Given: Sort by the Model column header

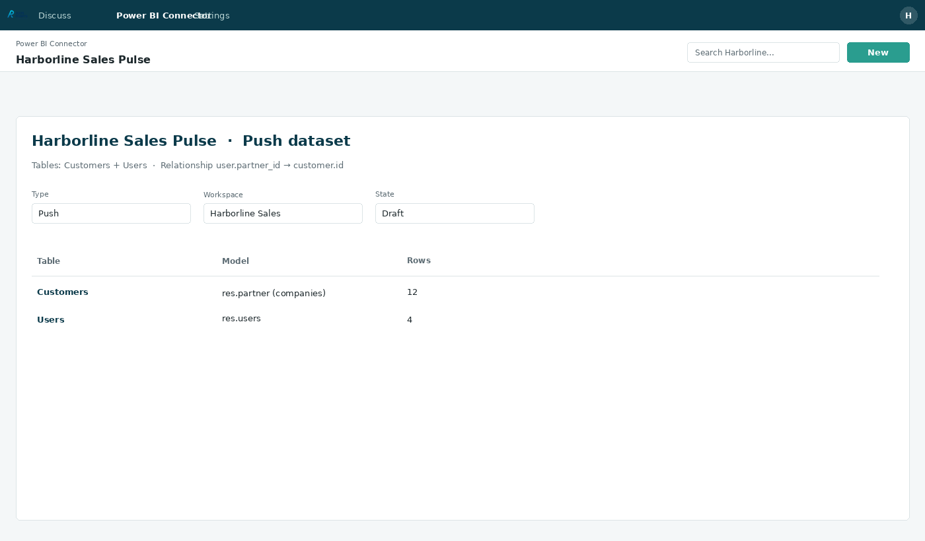Looking at the screenshot, I should (x=235, y=261).
